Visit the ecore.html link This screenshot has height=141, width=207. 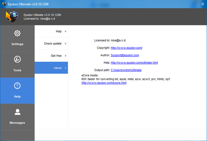(x=104, y=83)
